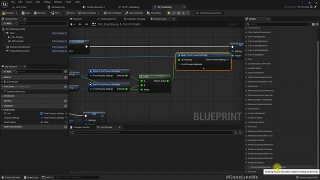Click Add in the Components panel
The width and height of the screenshot is (320, 180).
coord(7,23)
